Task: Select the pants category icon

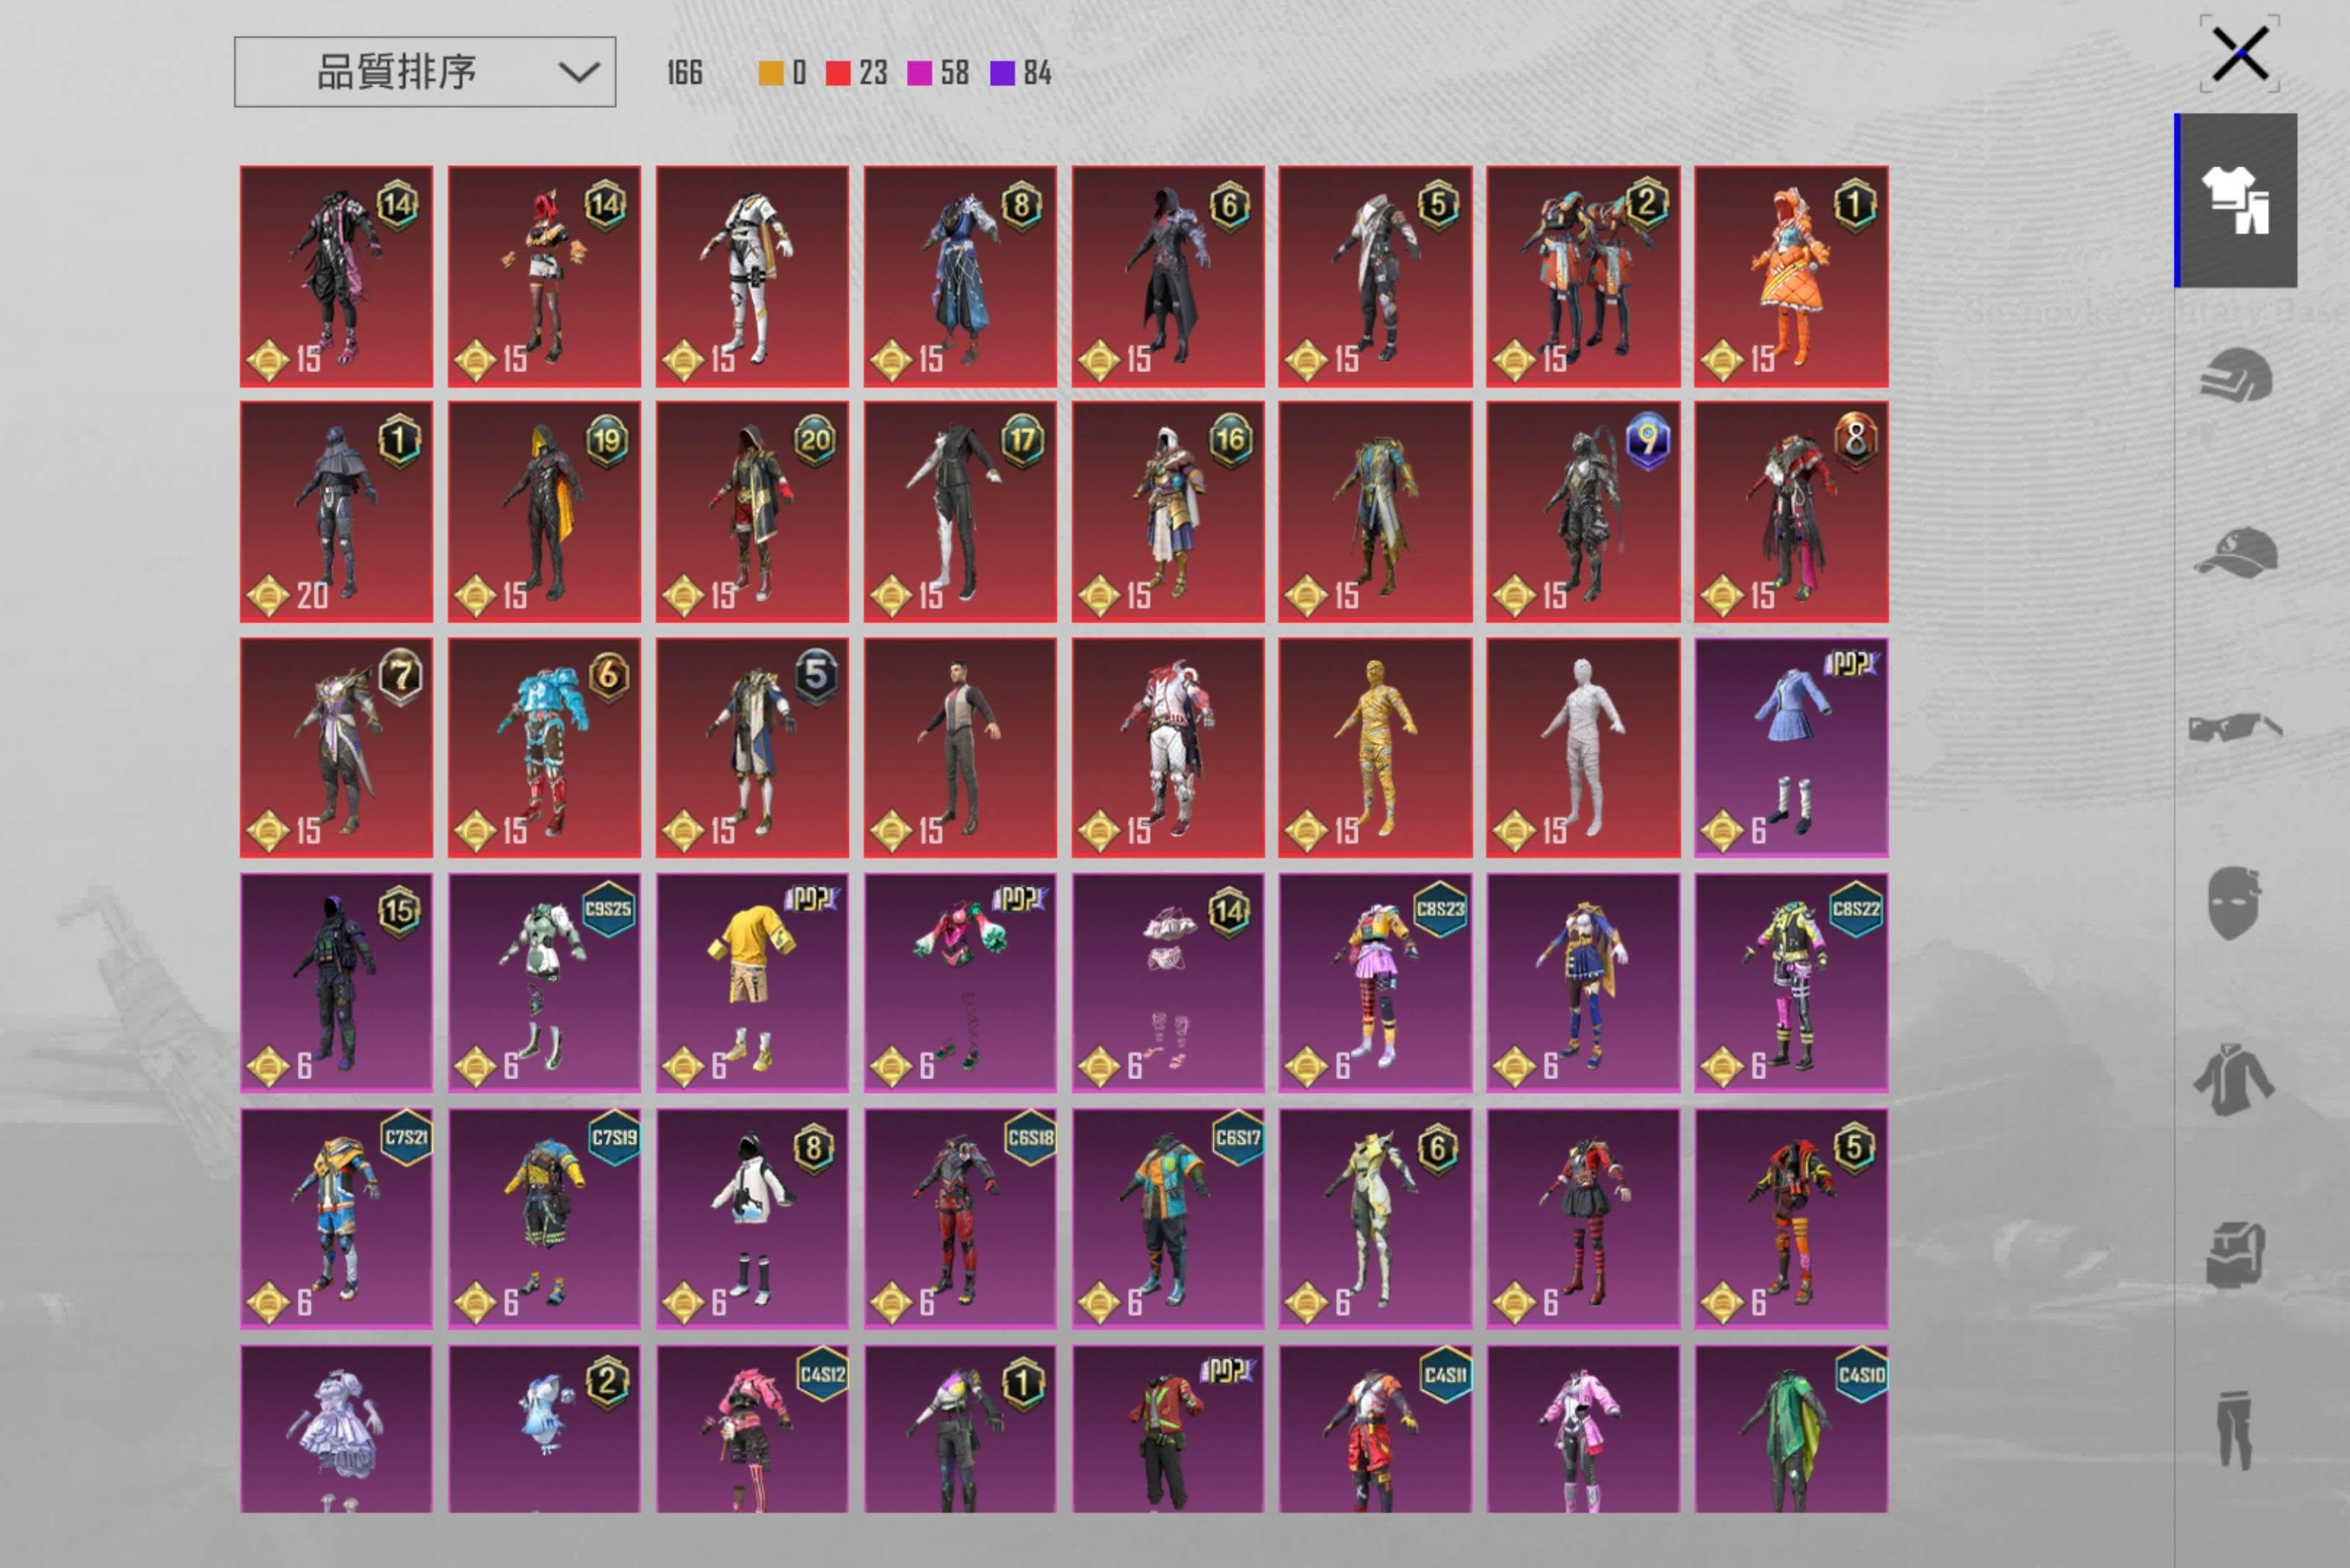Action: (2235, 1430)
